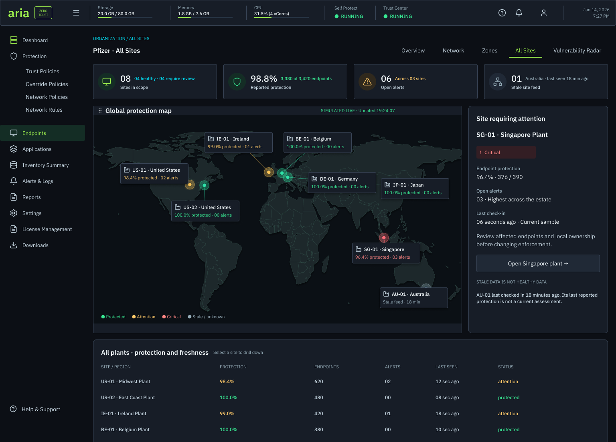Click the Endpoints monitor icon in sidebar
Viewport: 616px width, 442px height.
tap(14, 133)
